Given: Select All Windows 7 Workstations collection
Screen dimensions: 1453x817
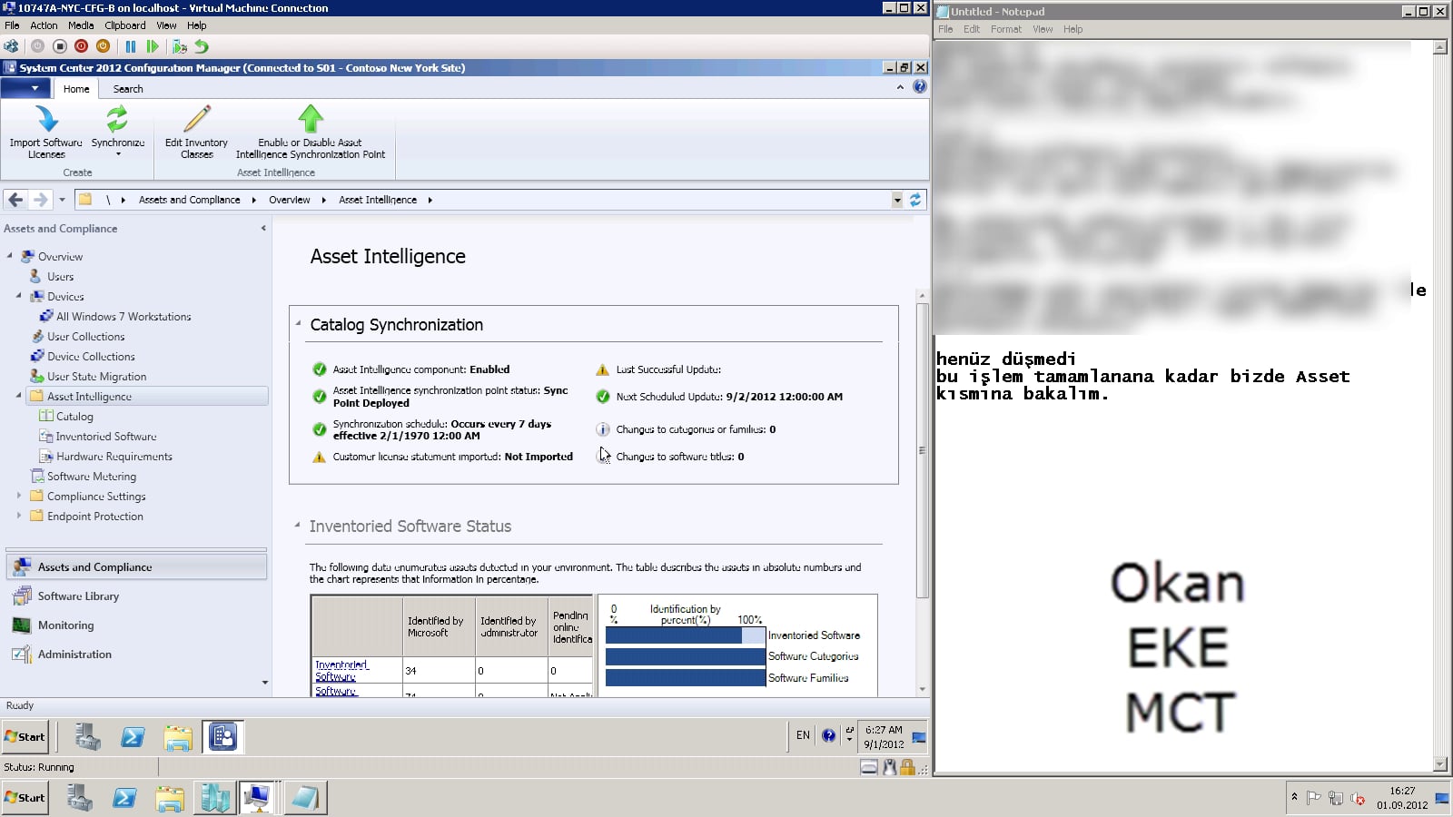Looking at the screenshot, I should (x=124, y=317).
